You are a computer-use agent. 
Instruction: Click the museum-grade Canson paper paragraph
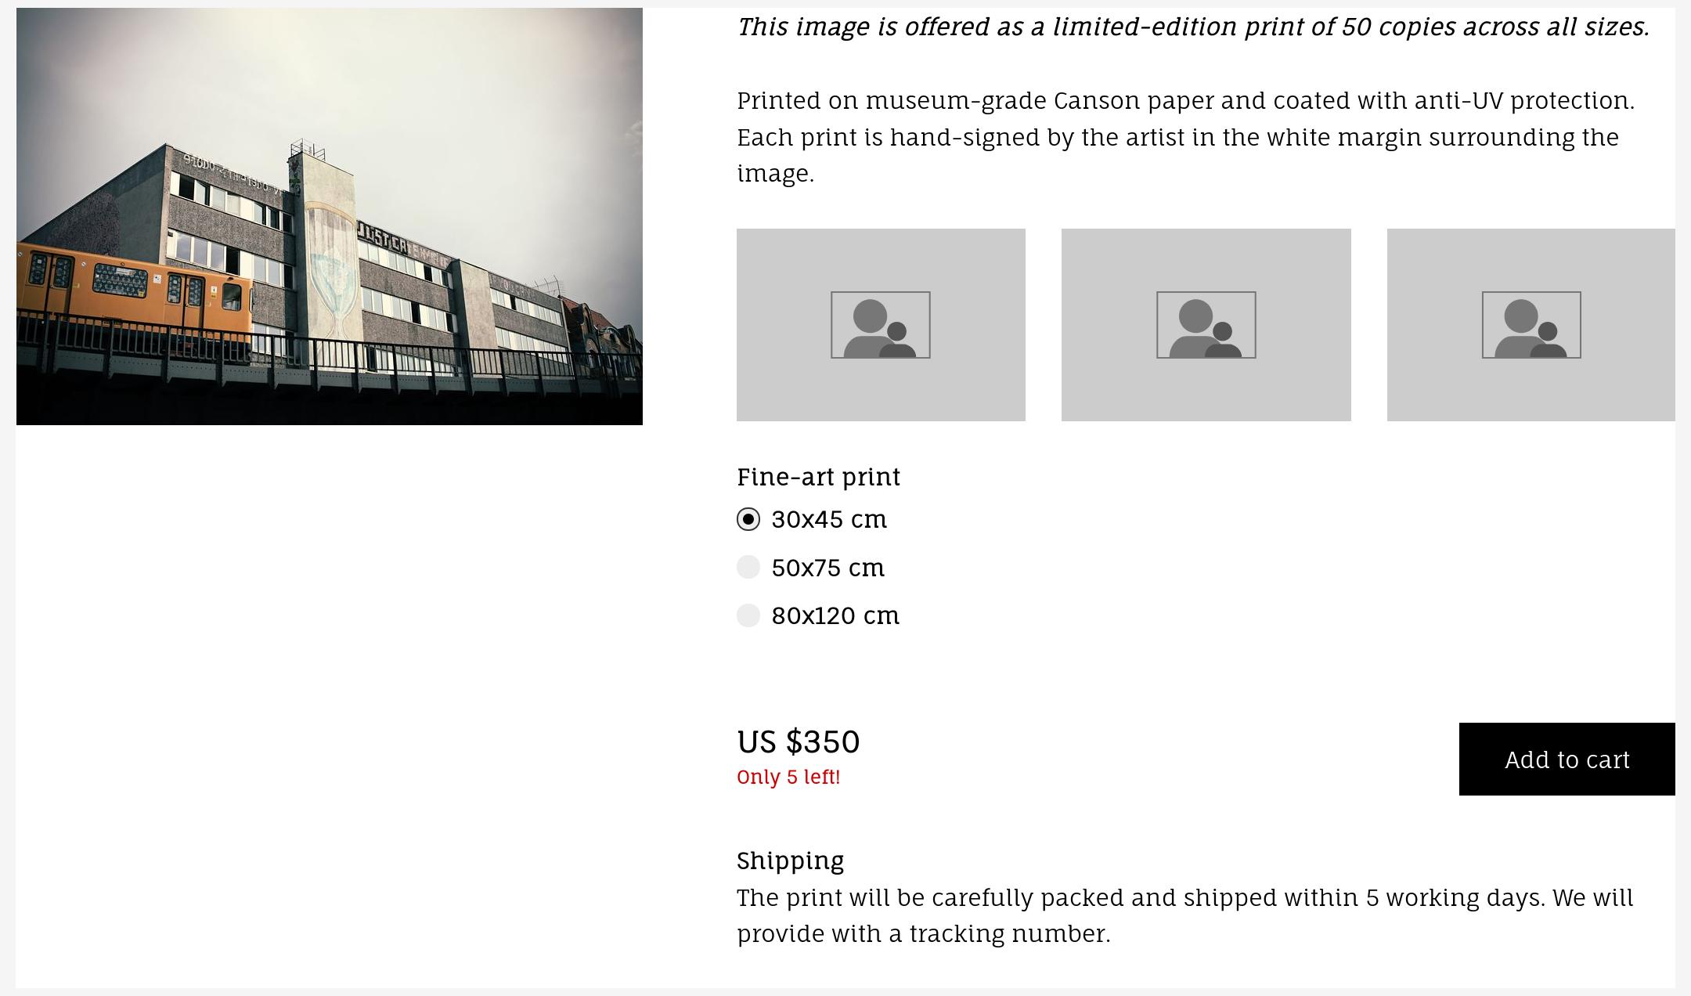(x=1185, y=137)
